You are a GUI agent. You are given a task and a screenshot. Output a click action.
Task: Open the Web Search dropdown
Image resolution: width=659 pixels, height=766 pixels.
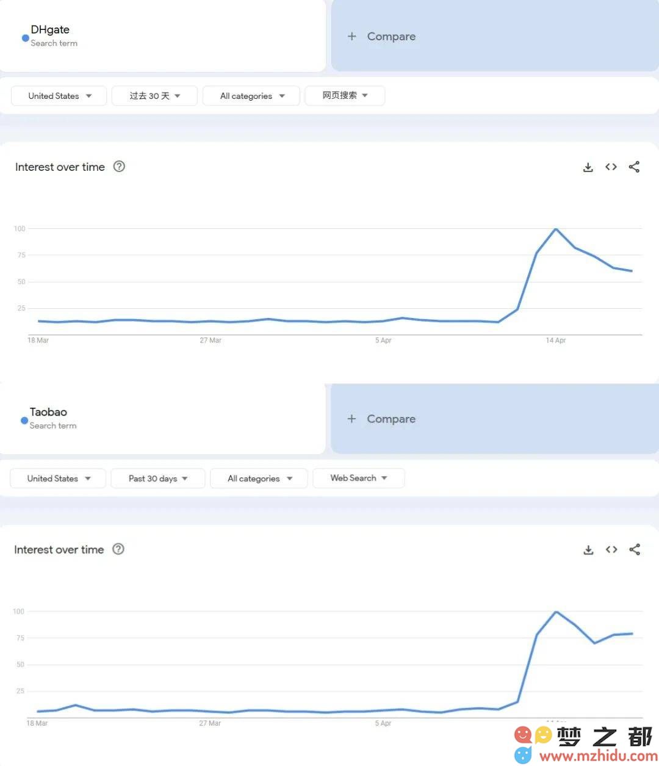click(x=358, y=478)
